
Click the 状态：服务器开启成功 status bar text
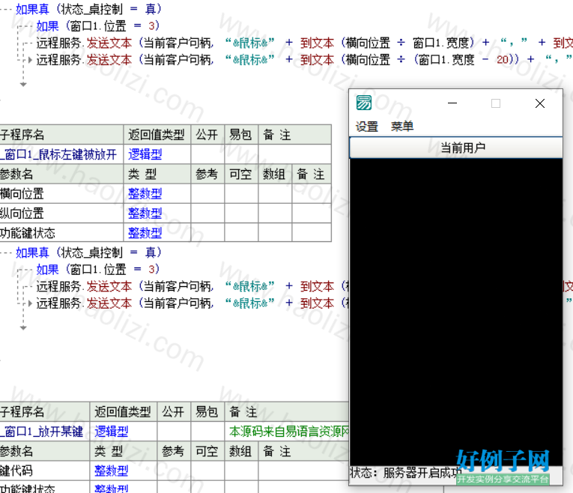point(404,473)
